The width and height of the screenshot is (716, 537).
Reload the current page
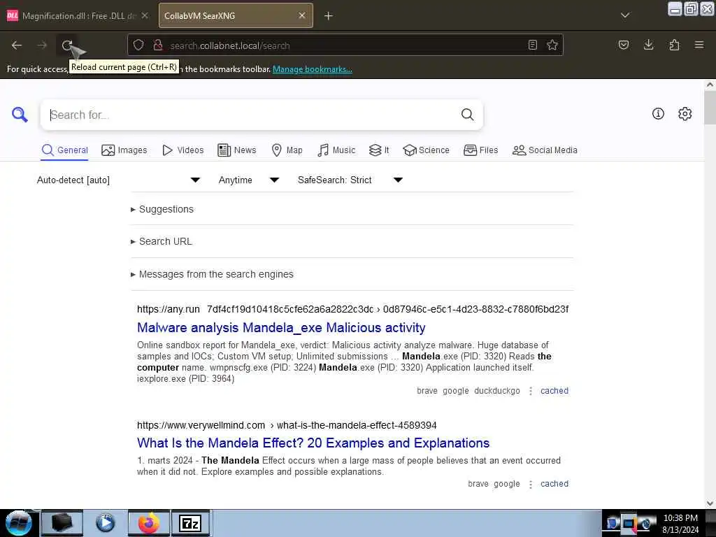67,45
